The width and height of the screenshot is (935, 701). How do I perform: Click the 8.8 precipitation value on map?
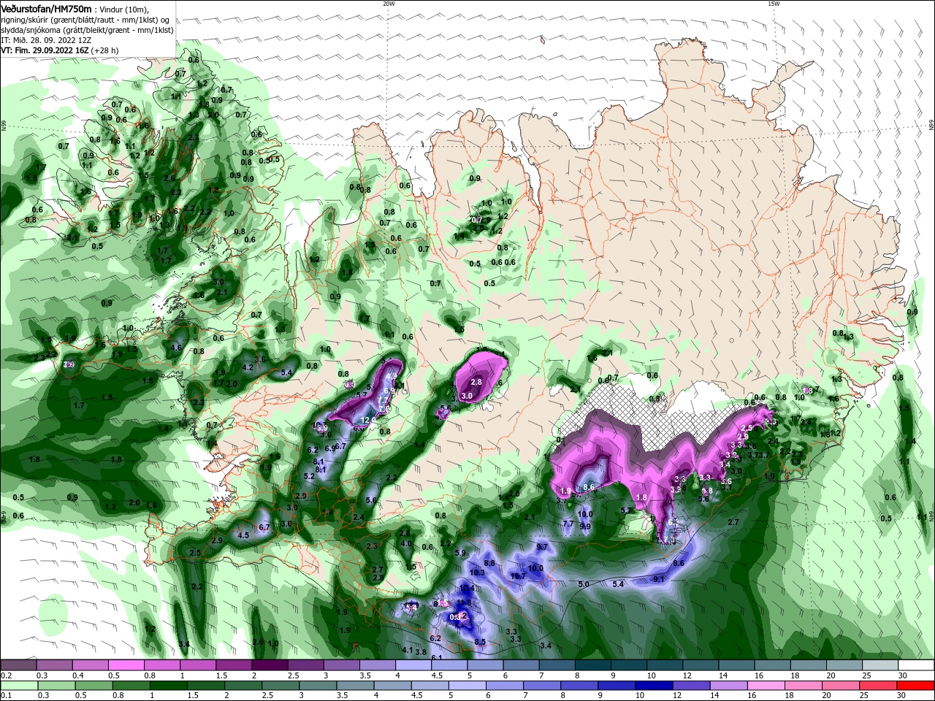(489, 563)
